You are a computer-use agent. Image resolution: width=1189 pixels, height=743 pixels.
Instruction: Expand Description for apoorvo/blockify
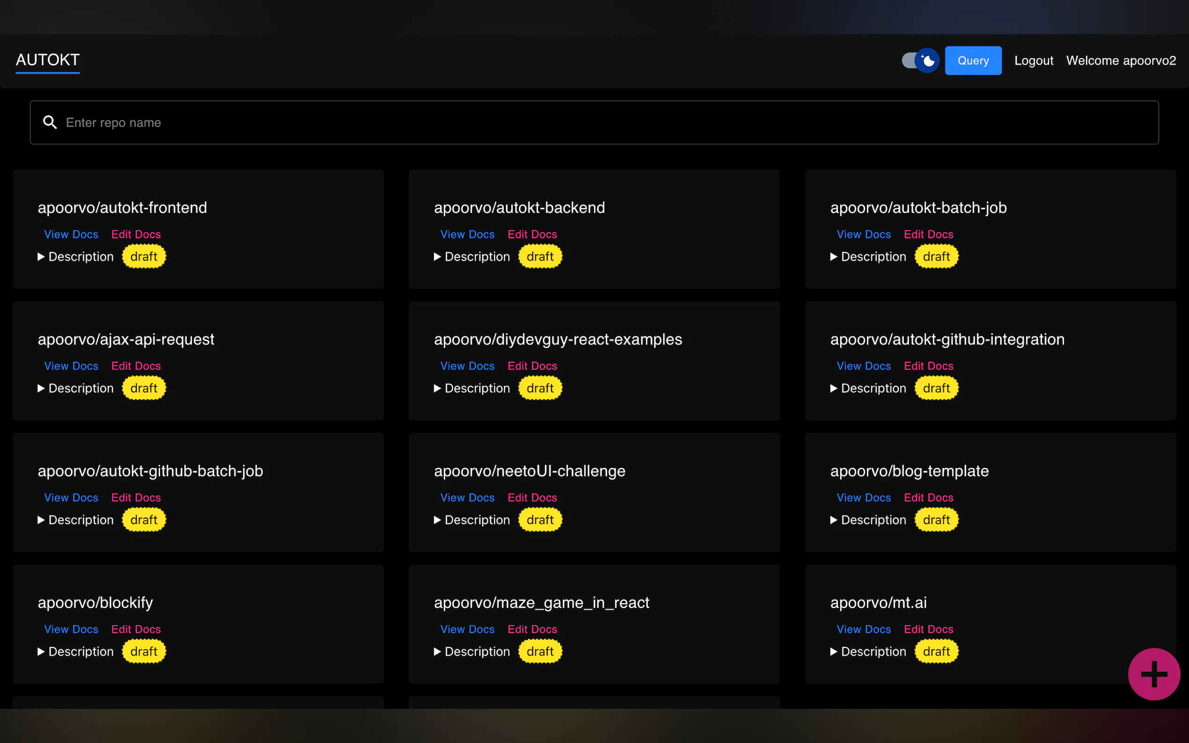(x=76, y=652)
